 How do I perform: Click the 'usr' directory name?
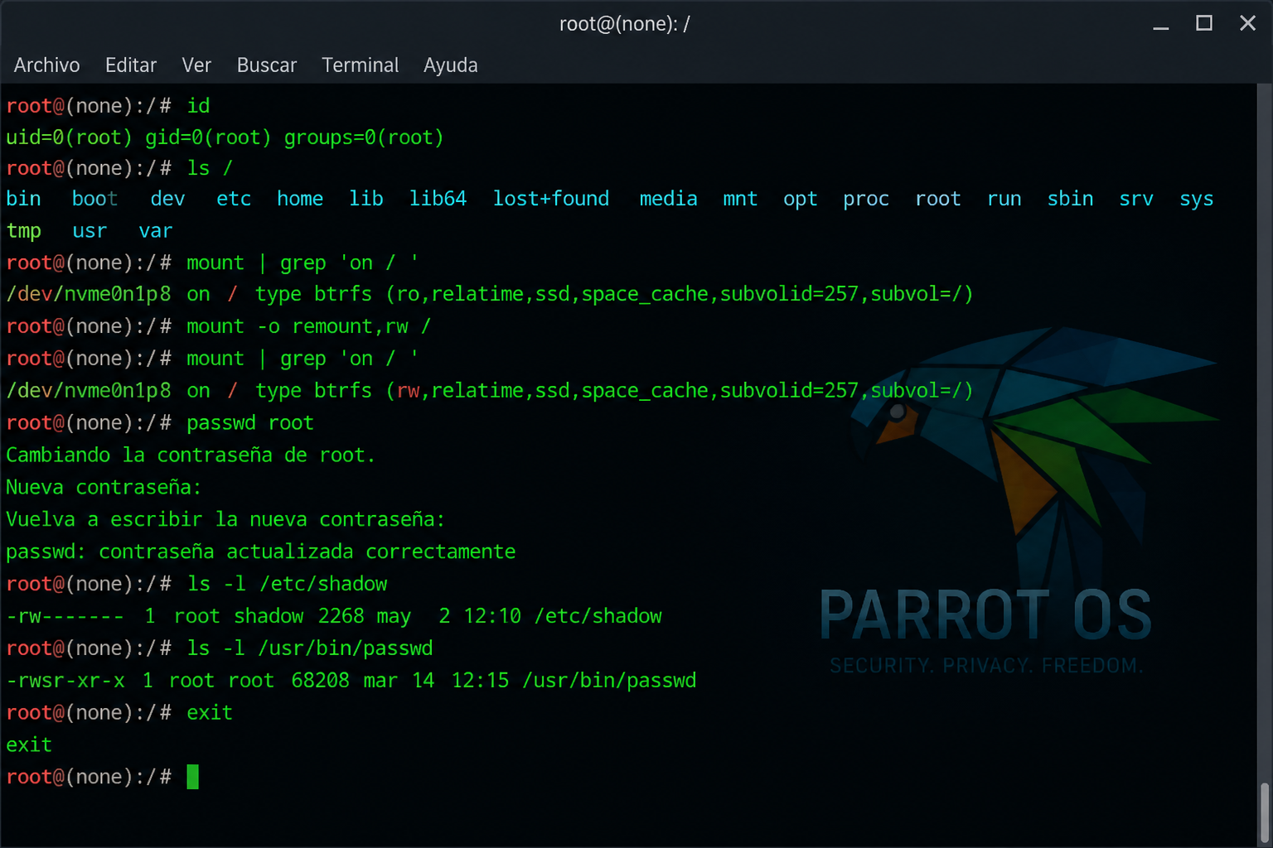coord(90,231)
